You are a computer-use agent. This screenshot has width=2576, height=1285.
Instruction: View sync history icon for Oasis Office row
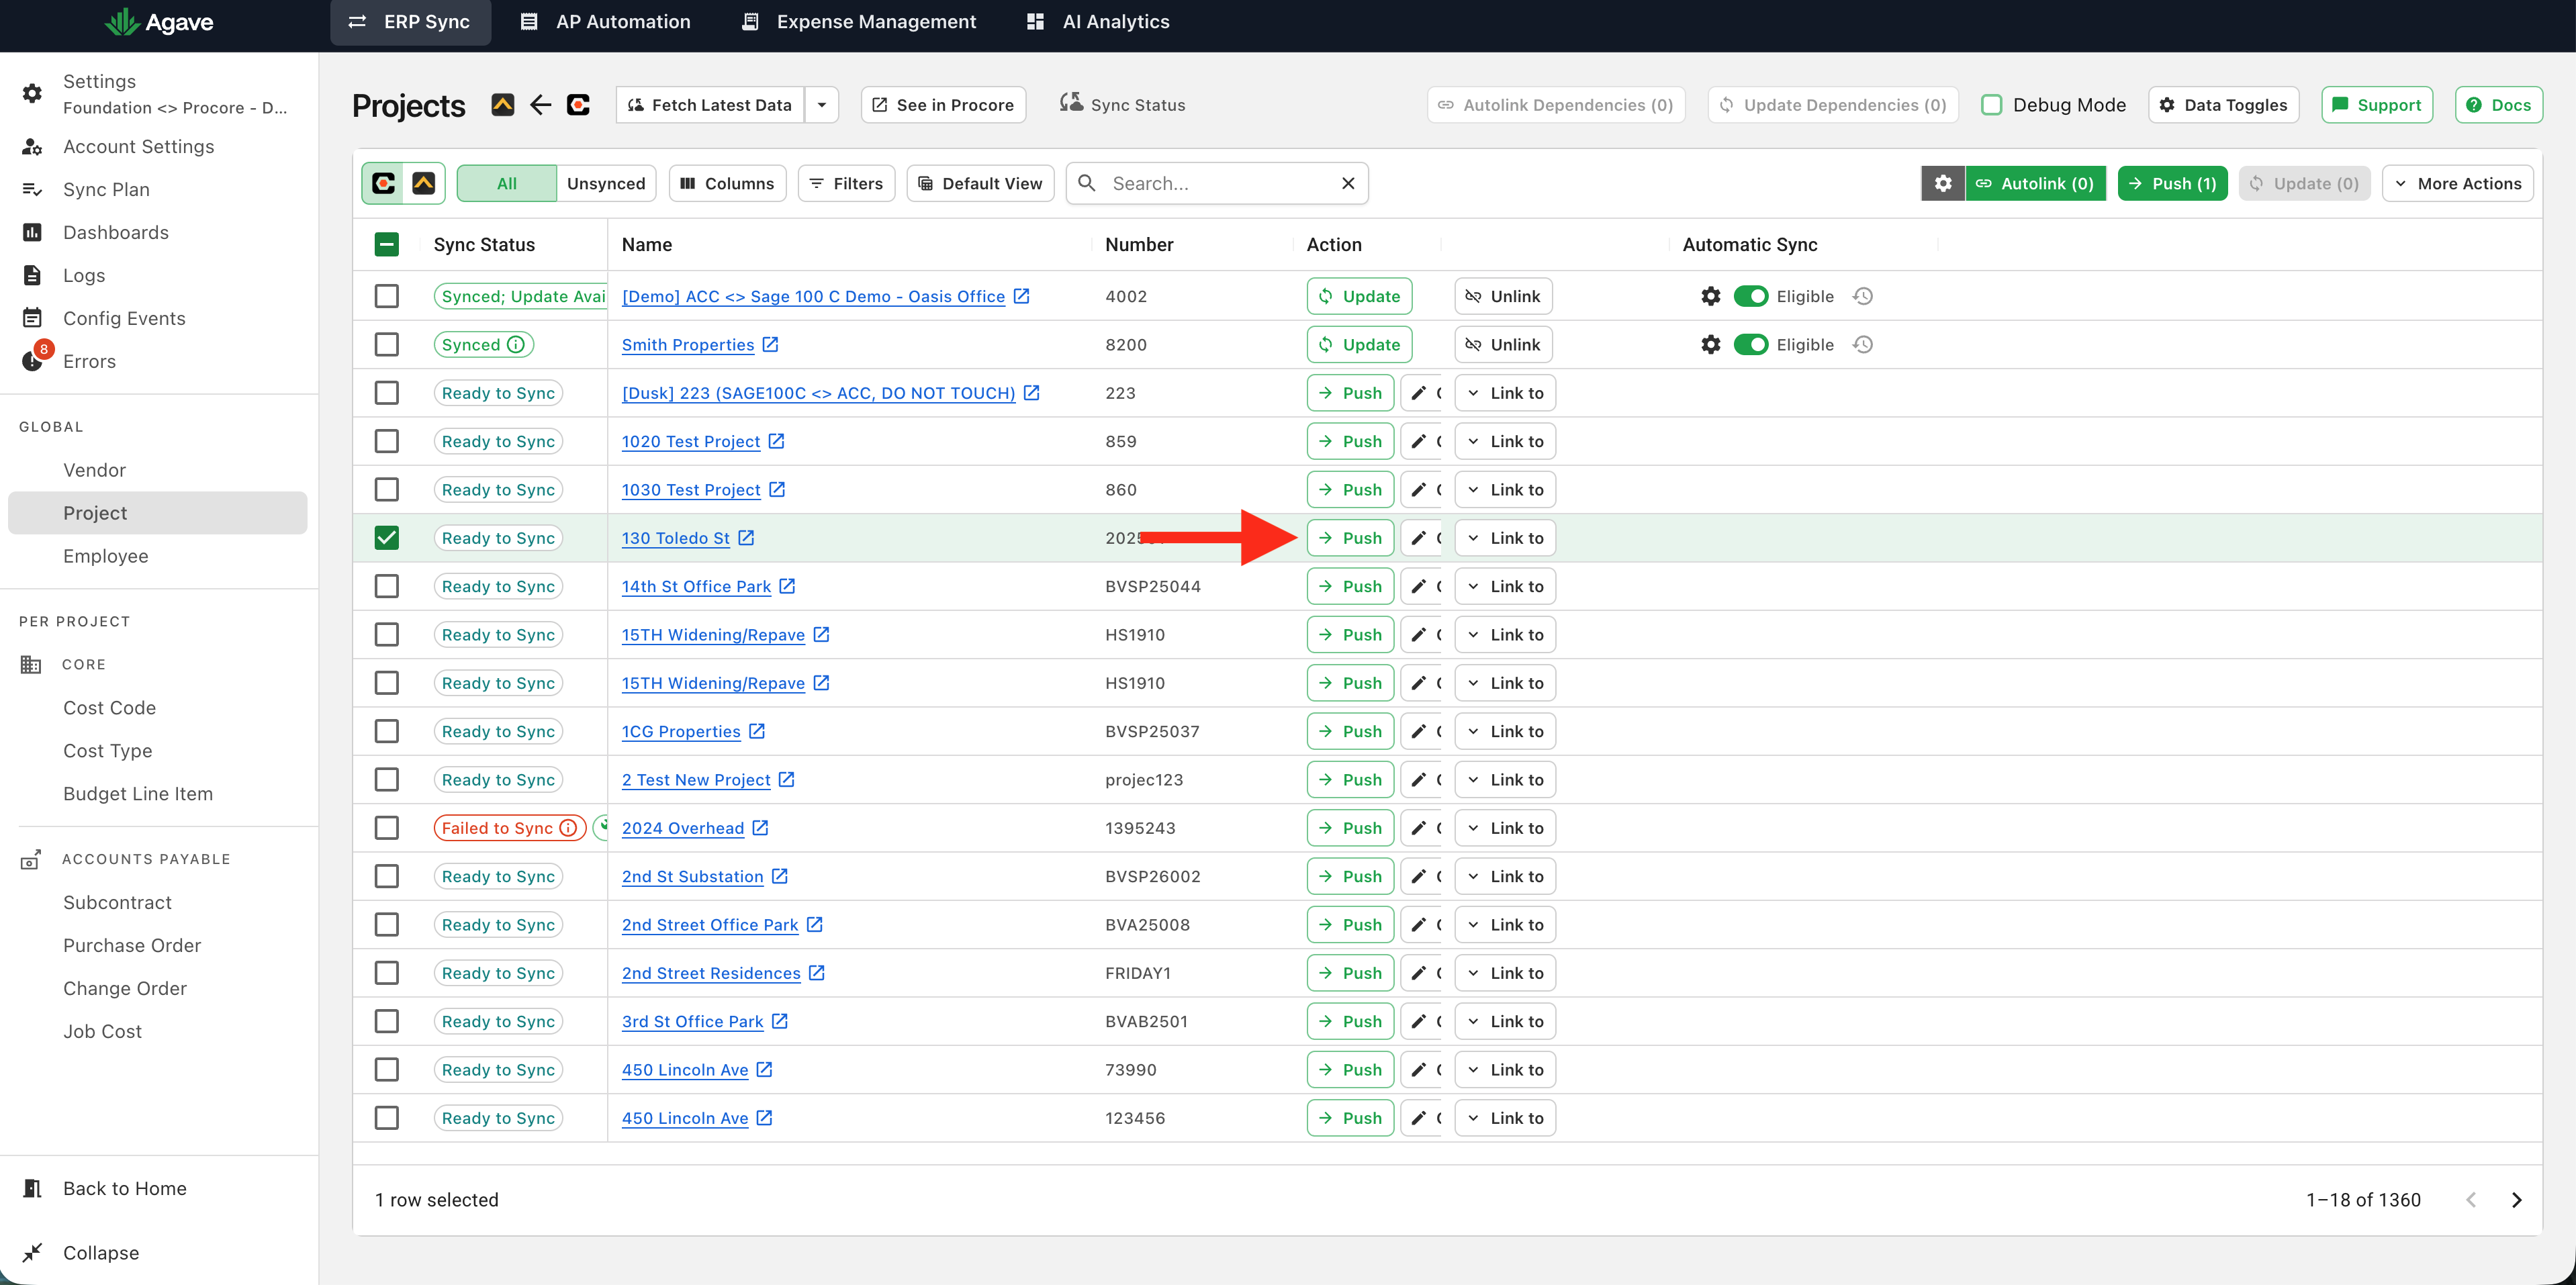(x=1862, y=296)
